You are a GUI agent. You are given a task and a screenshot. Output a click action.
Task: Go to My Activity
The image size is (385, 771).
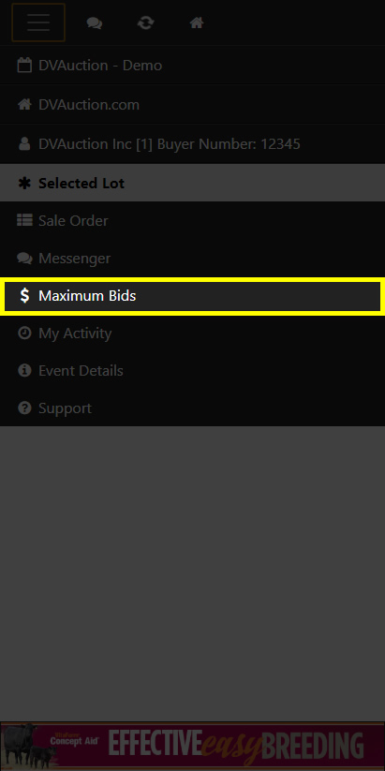click(x=192, y=333)
